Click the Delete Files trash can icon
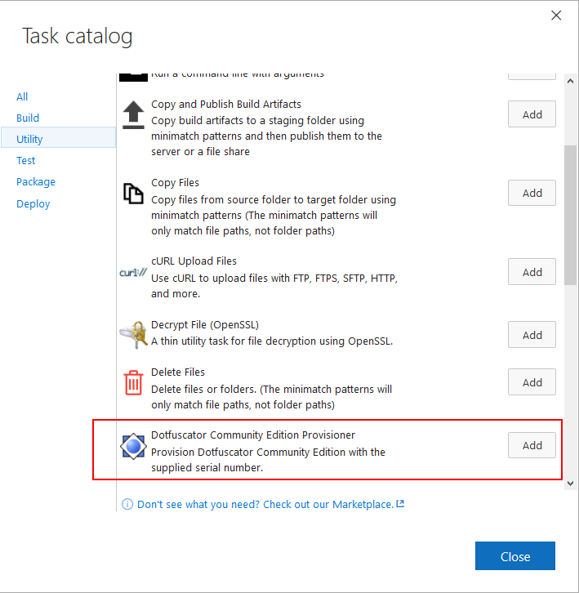 click(133, 382)
